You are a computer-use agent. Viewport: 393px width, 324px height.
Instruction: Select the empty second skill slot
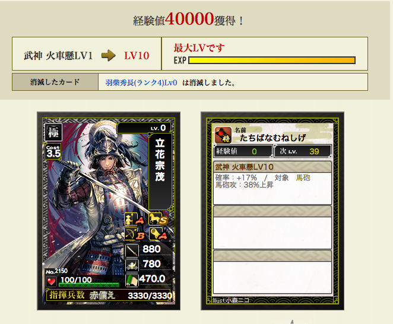tap(272, 227)
